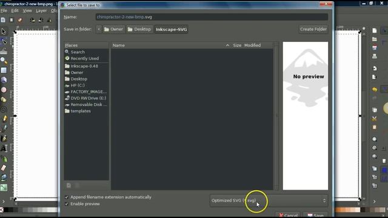388x218 pixels.
Task: Click the Cut scissors icon
Action: (375, 119)
